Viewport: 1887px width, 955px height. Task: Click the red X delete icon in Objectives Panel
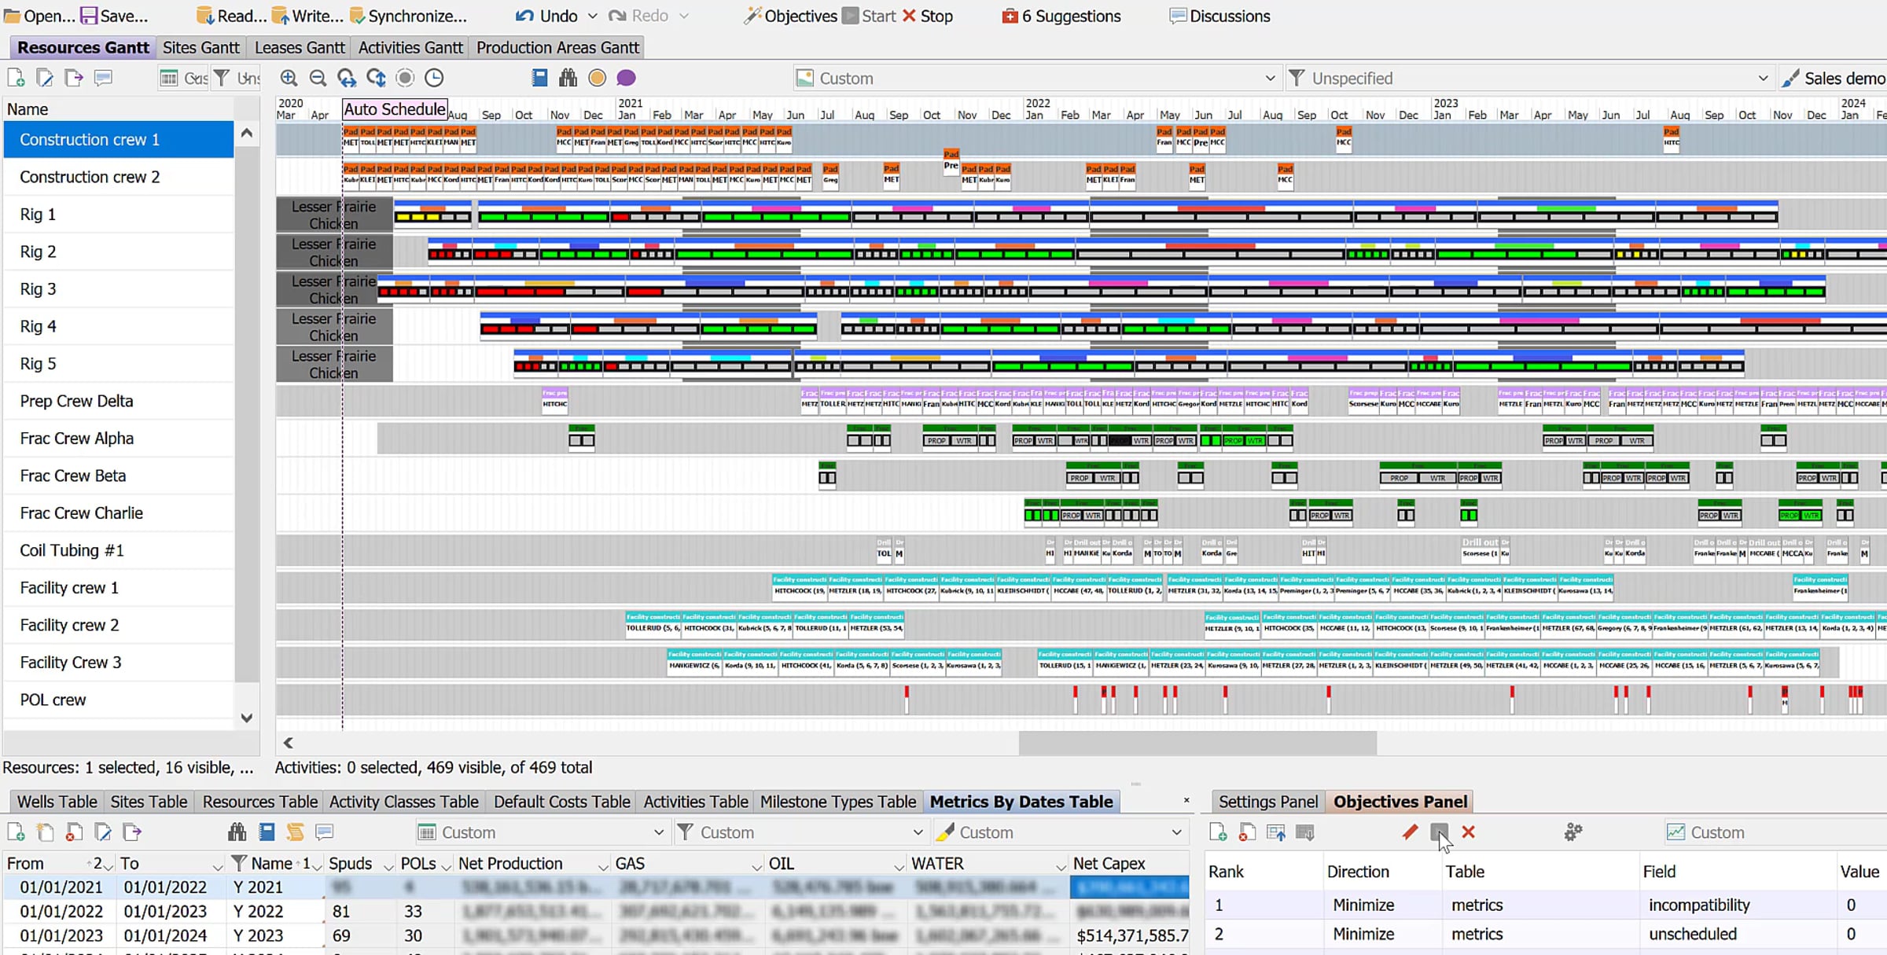pos(1467,832)
